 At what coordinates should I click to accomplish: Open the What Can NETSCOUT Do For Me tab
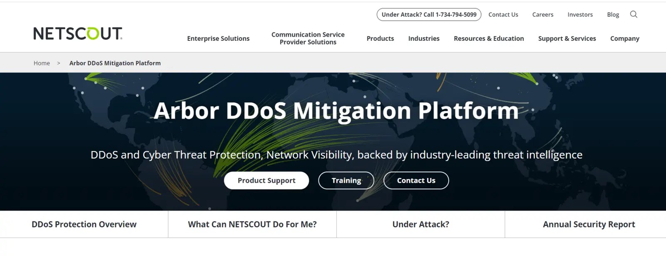[x=252, y=224]
